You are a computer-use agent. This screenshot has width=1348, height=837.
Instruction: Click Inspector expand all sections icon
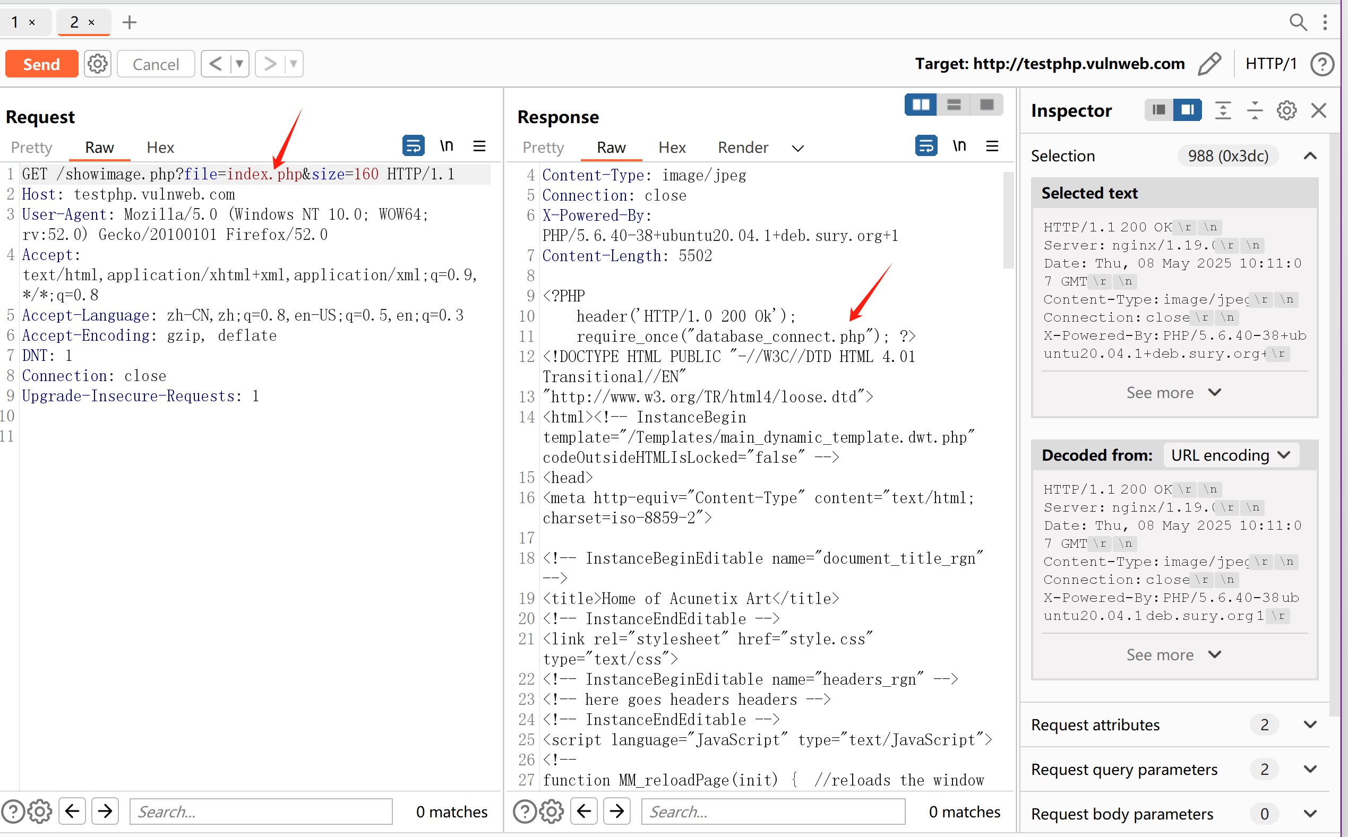pos(1222,111)
